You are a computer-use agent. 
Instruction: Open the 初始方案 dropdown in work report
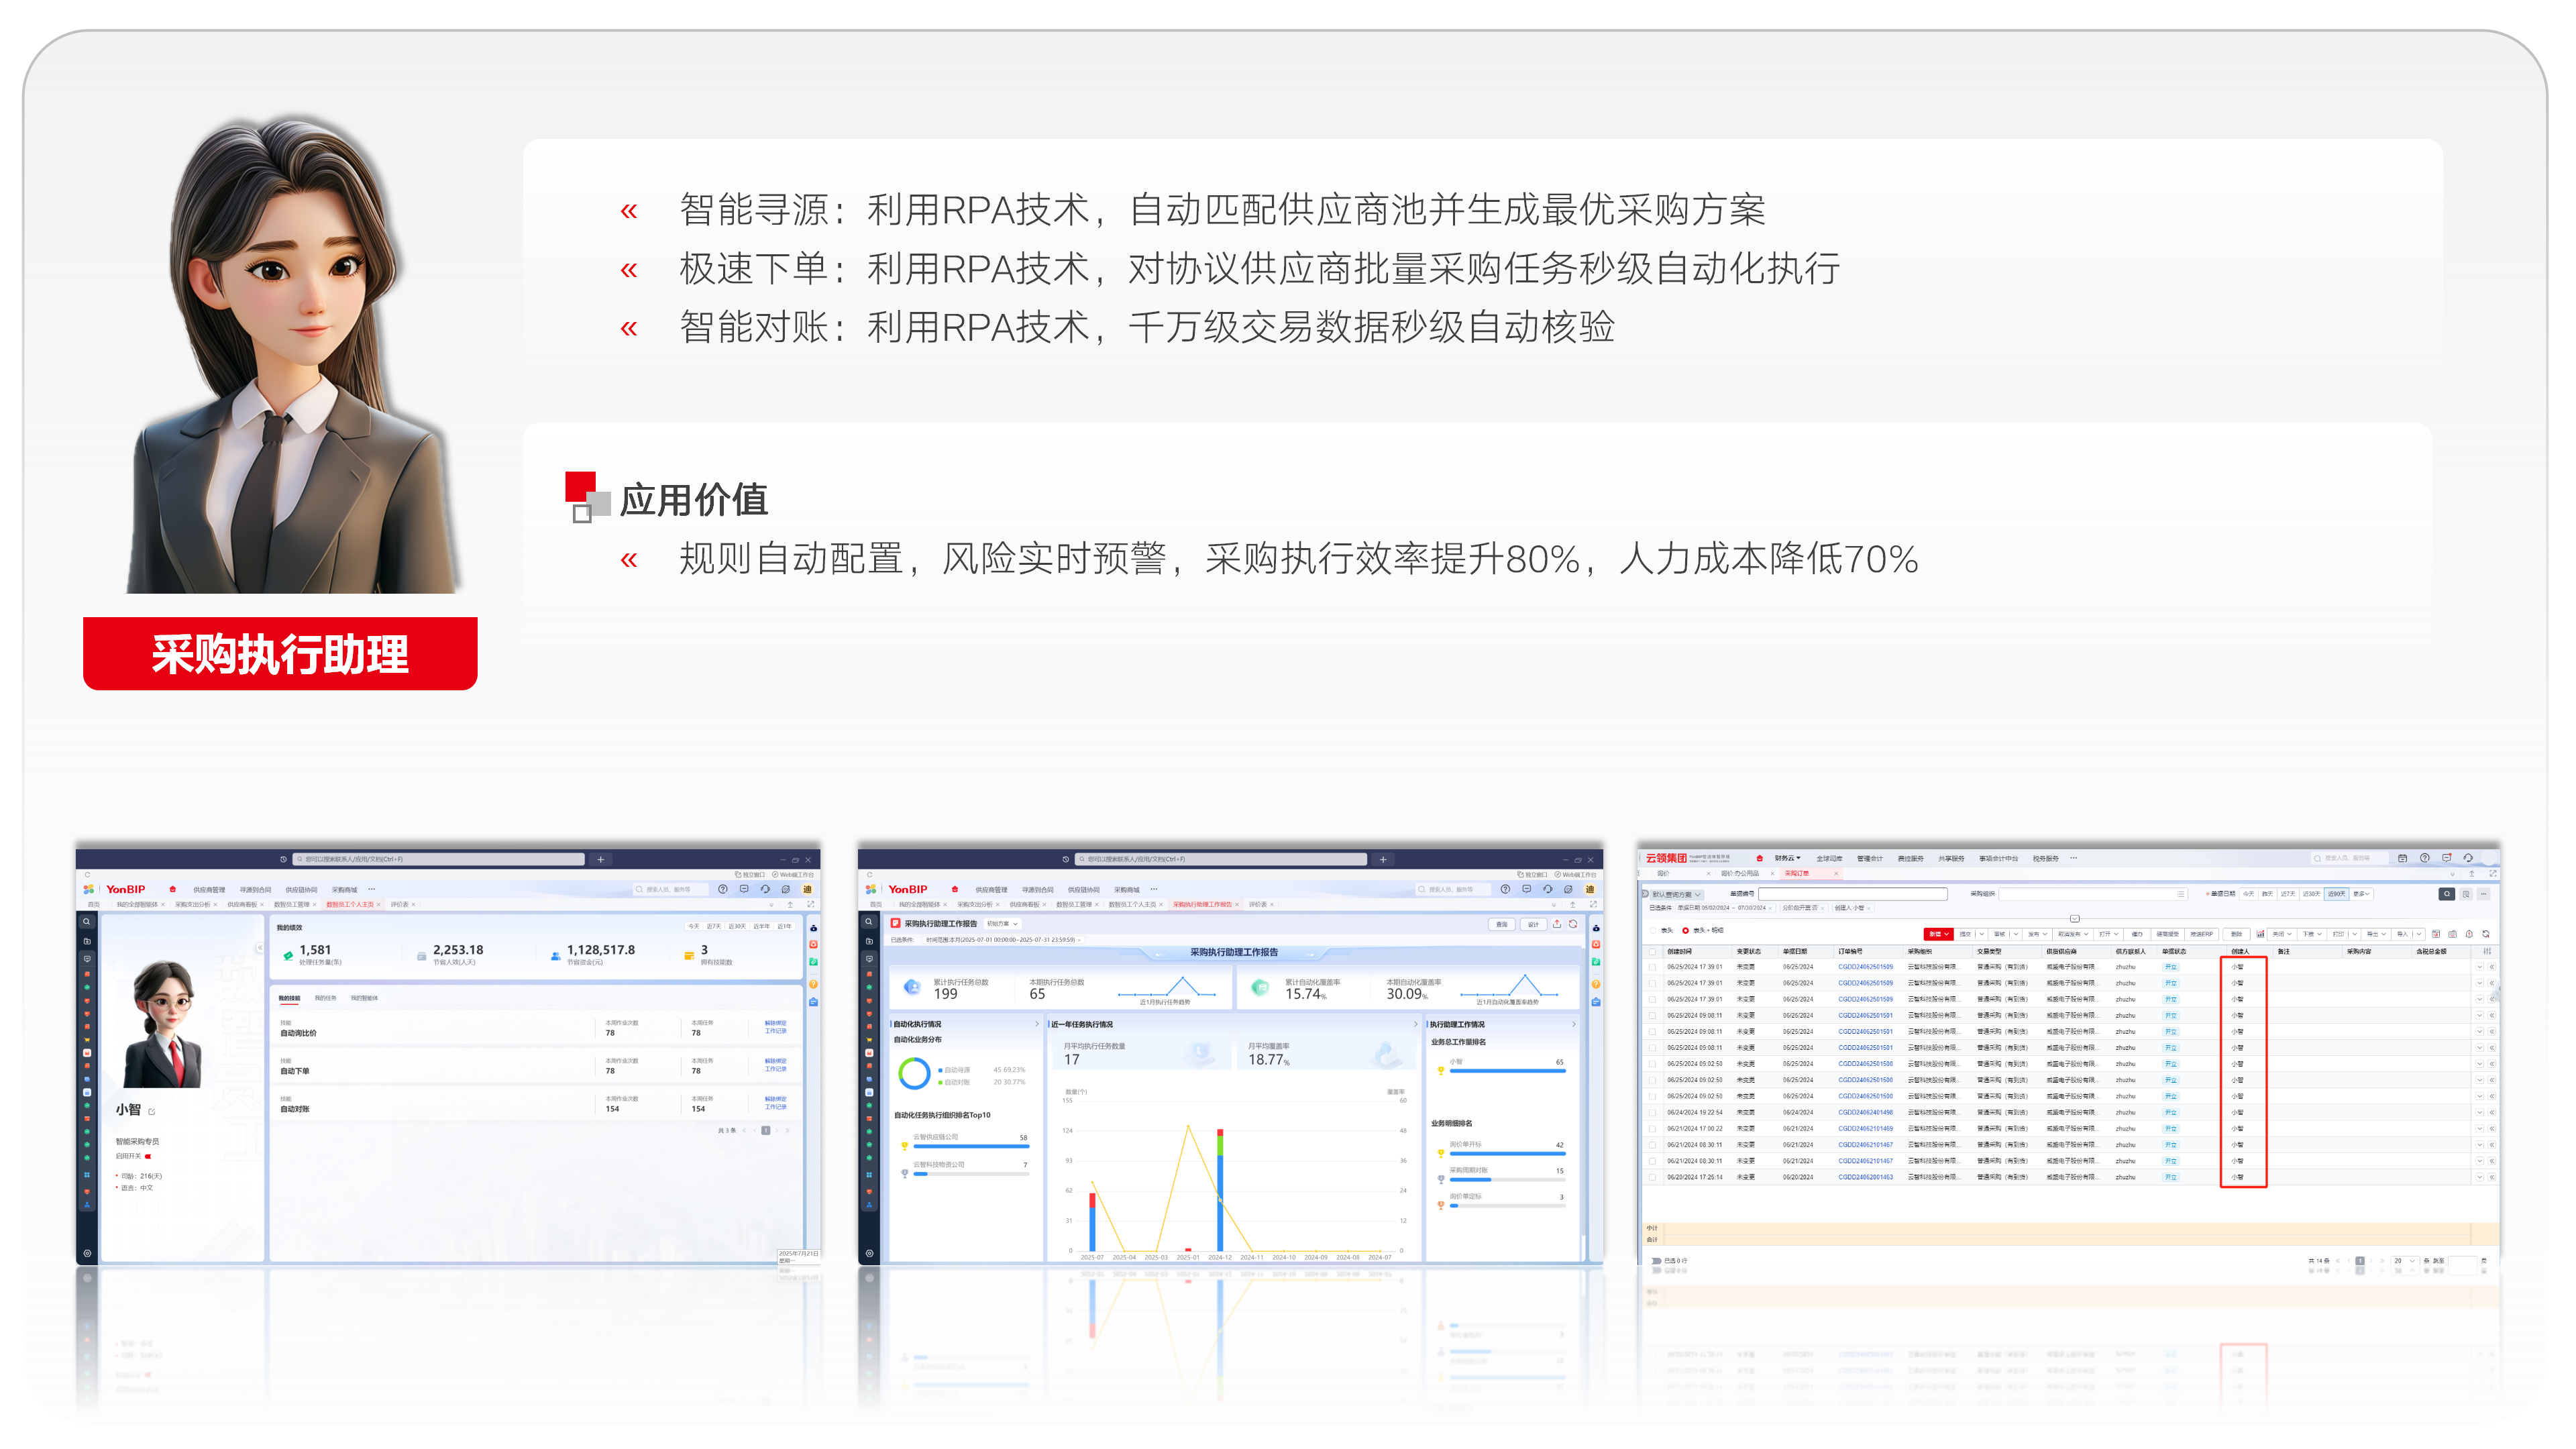point(1002,924)
